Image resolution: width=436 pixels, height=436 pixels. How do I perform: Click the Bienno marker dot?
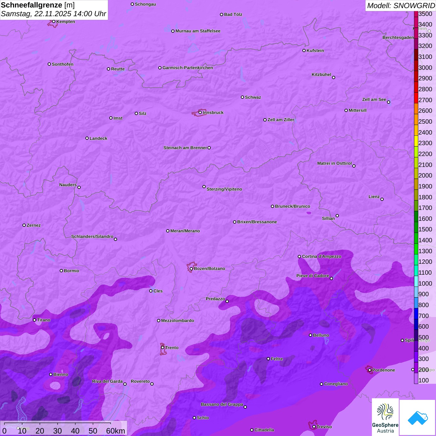pos(51,374)
